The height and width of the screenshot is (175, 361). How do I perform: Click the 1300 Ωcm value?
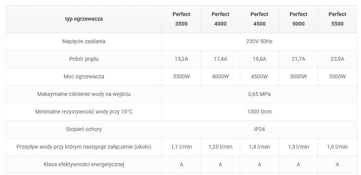[259, 112]
